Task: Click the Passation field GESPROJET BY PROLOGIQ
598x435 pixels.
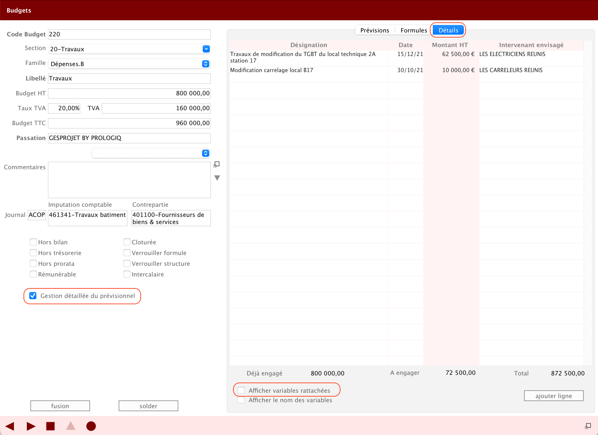Action: [x=129, y=138]
